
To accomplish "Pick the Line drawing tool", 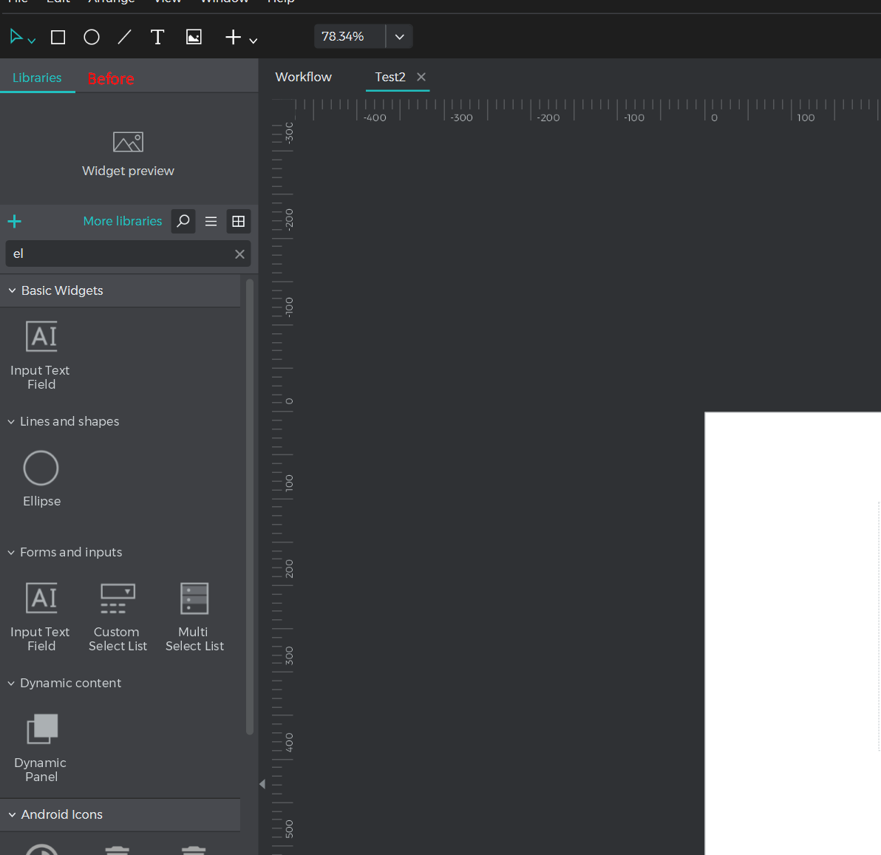I will 124,37.
